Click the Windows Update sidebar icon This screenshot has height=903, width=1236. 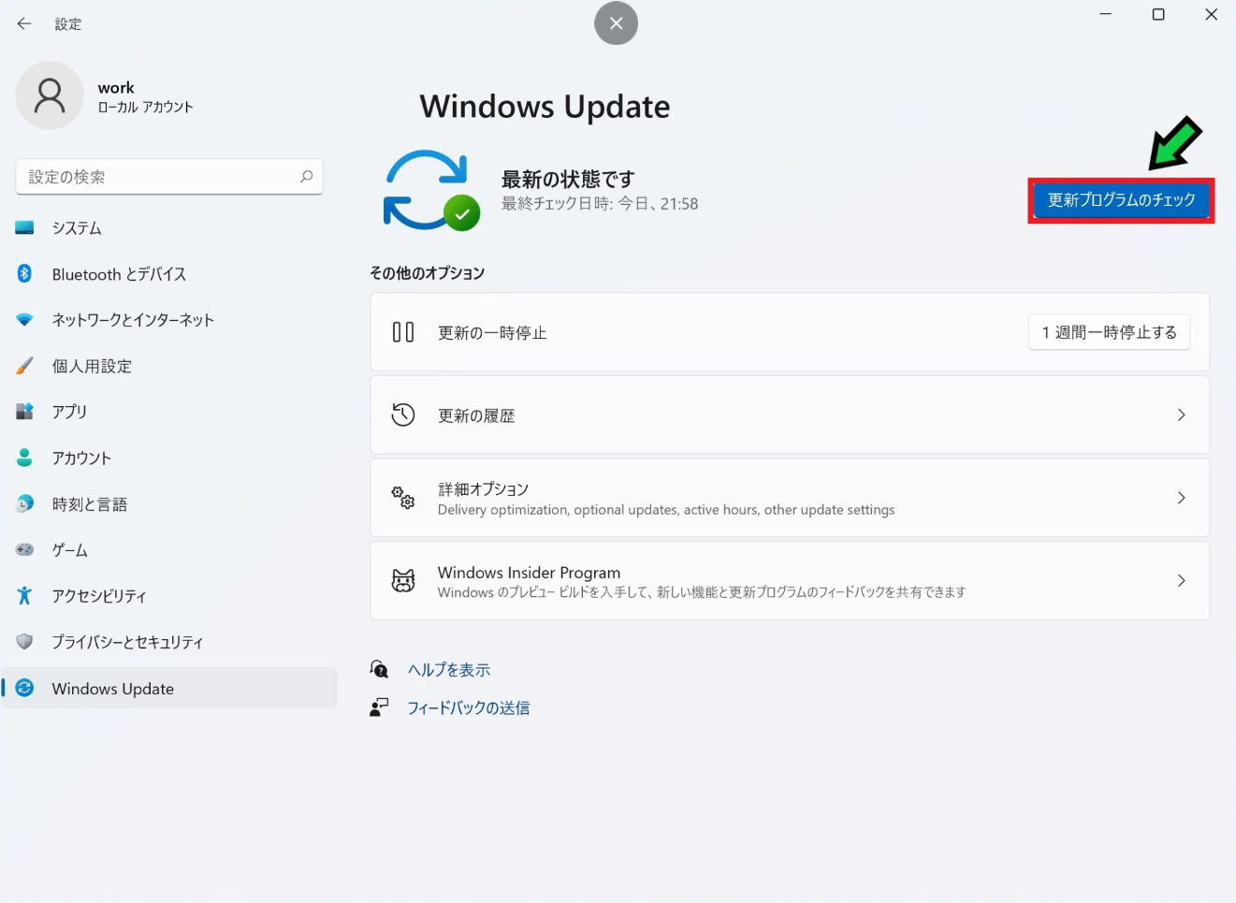pyautogui.click(x=25, y=688)
